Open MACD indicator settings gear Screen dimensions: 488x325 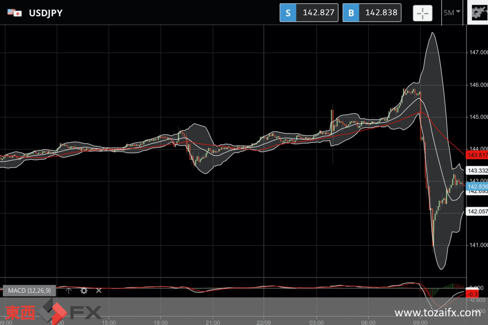tap(84, 290)
